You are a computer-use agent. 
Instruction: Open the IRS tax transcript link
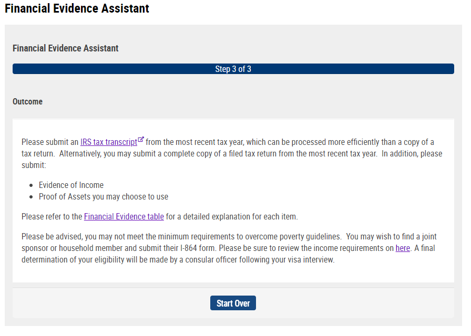coord(109,142)
